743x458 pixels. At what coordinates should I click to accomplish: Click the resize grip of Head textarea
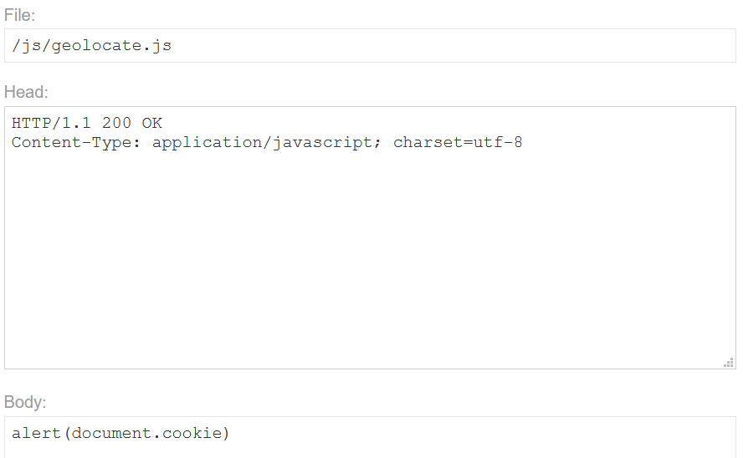pos(729,363)
